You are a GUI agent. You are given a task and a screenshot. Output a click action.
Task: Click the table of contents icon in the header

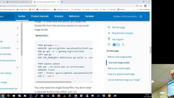[x=141, y=16]
